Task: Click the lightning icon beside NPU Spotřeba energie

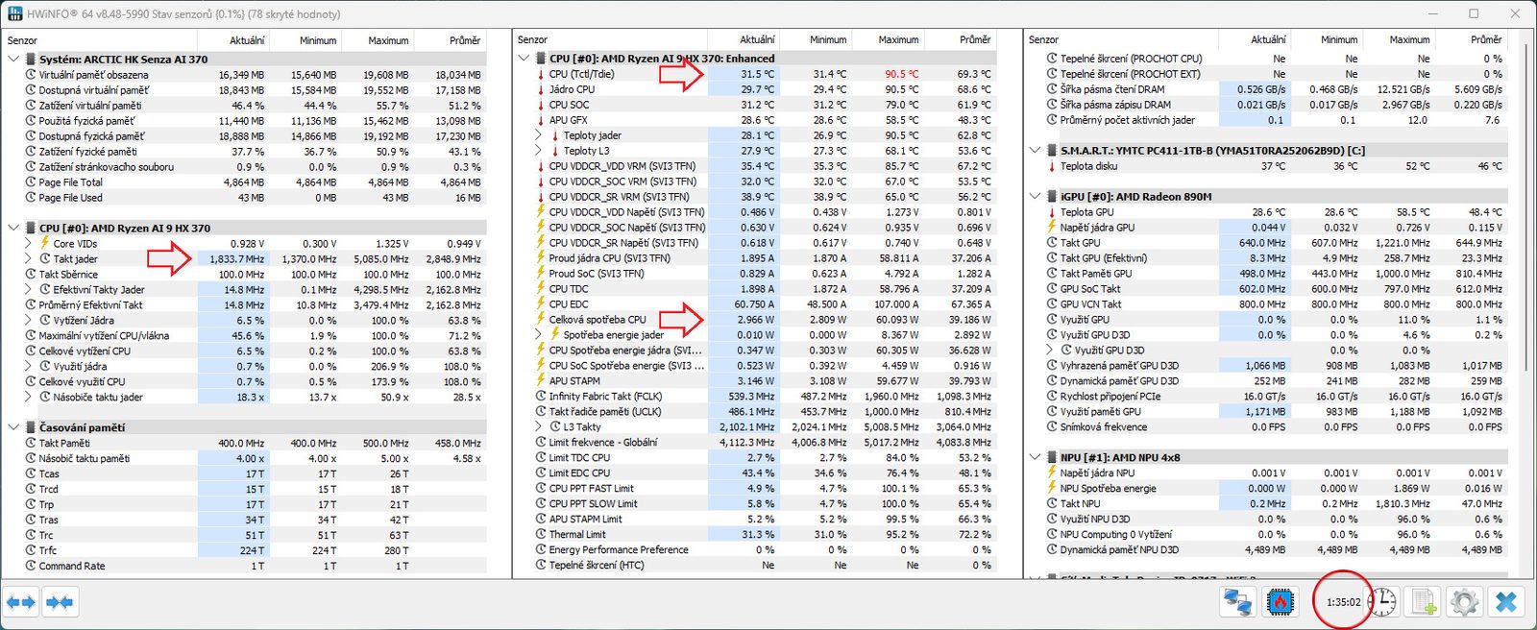Action: click(x=1052, y=489)
